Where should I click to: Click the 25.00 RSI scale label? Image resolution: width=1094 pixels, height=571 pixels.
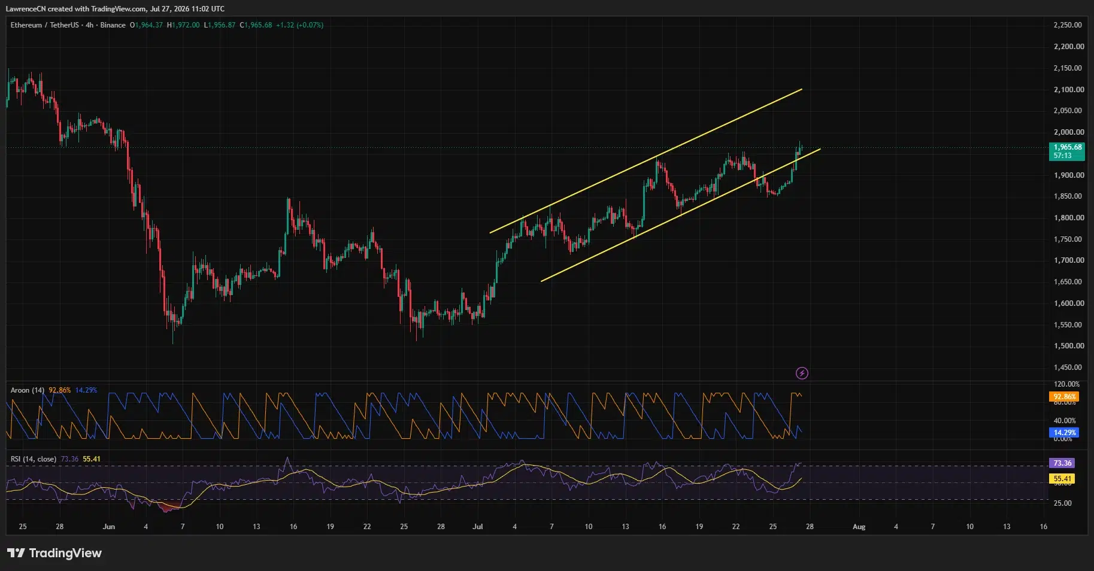pyautogui.click(x=1062, y=503)
